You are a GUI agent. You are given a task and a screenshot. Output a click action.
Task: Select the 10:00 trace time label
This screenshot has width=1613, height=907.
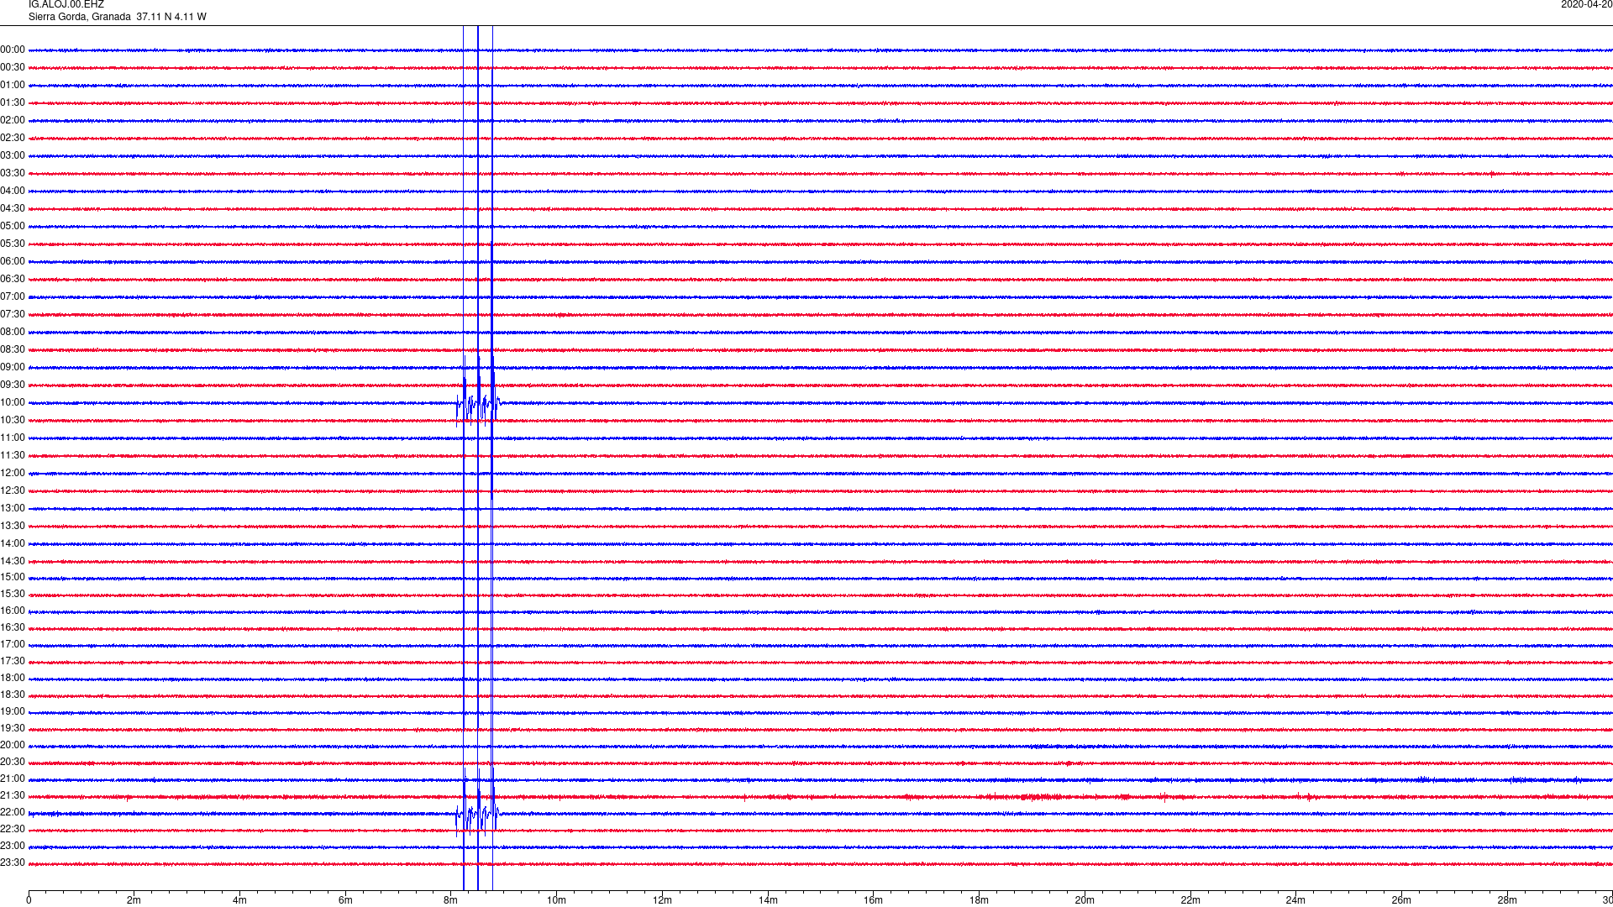click(13, 403)
